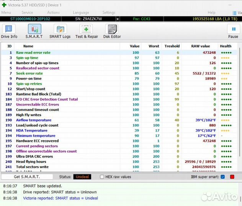Click the firmware label Fw: CC43

pos(142,19)
